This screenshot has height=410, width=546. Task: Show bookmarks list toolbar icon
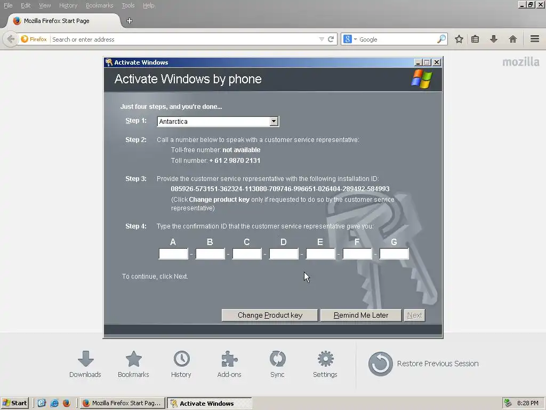click(475, 39)
